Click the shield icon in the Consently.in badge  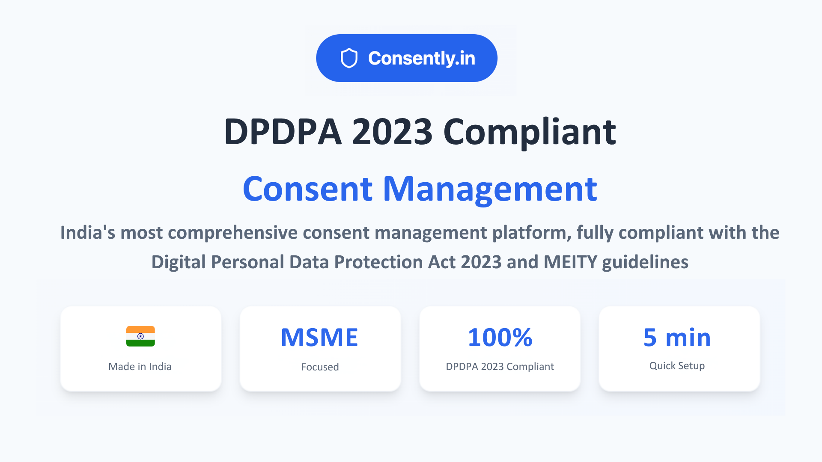pos(349,58)
